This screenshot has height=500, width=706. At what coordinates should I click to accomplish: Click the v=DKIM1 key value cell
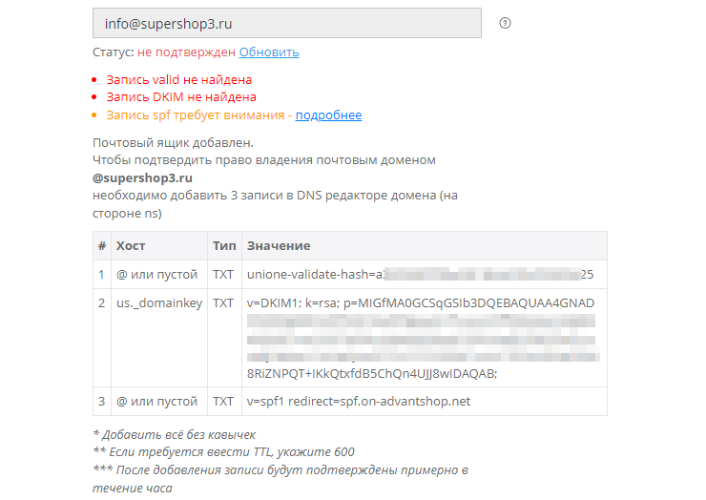tap(420, 338)
